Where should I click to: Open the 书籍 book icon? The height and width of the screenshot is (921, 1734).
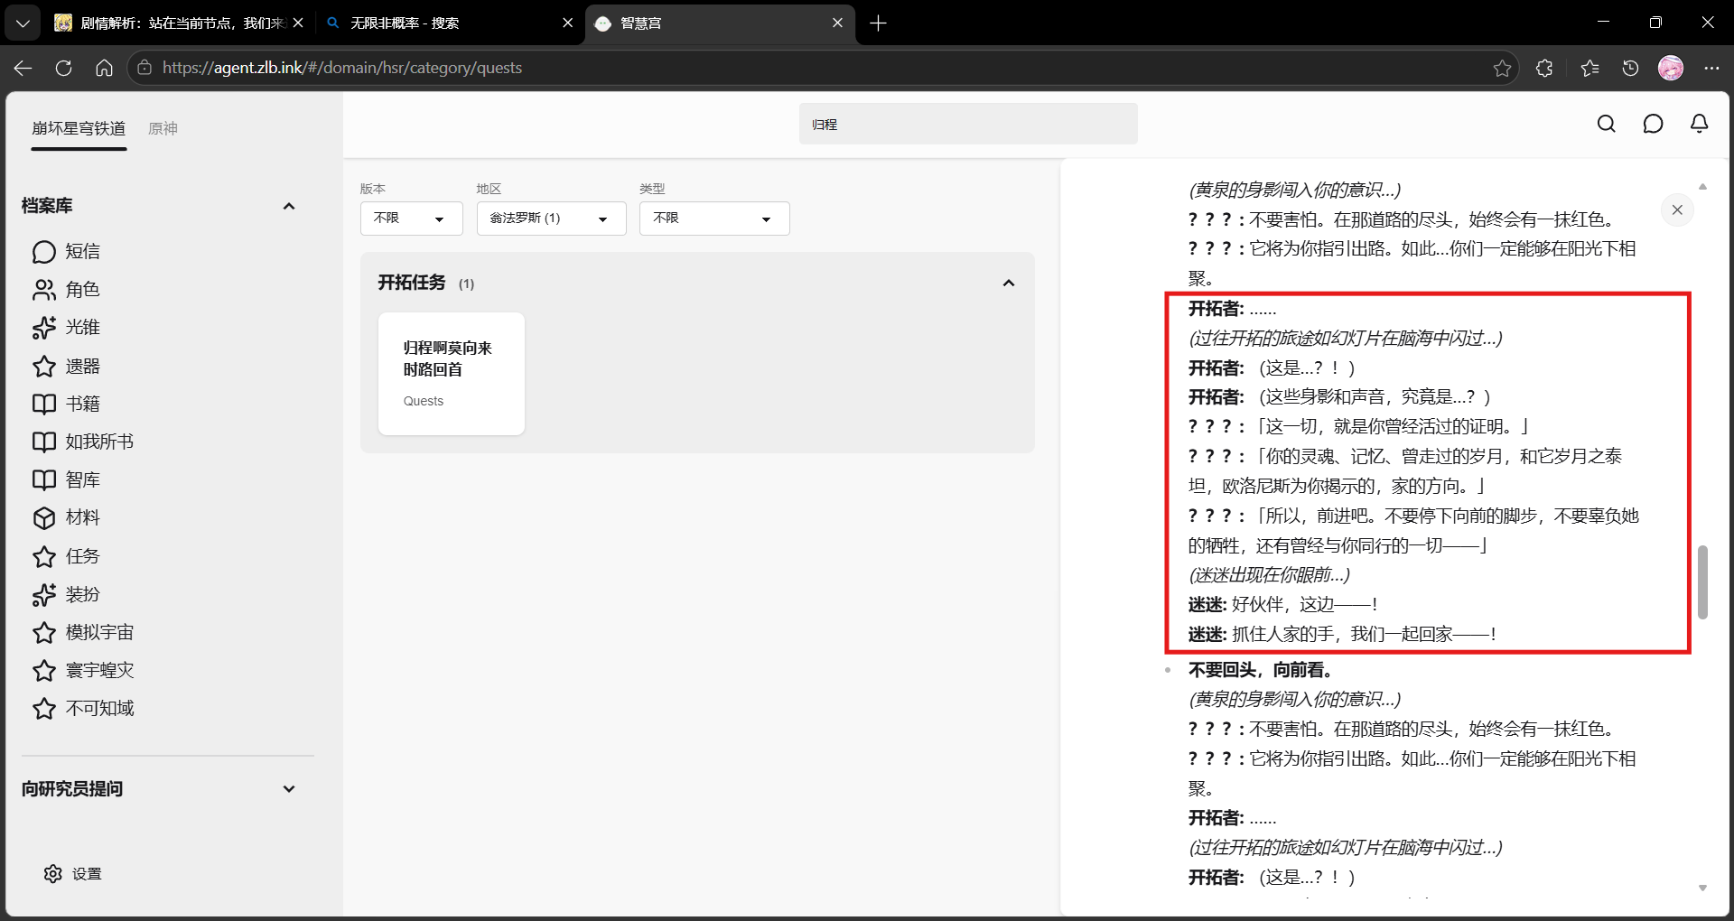click(x=44, y=404)
